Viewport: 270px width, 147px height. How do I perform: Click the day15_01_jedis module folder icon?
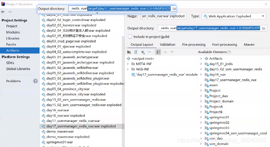point(206,64)
